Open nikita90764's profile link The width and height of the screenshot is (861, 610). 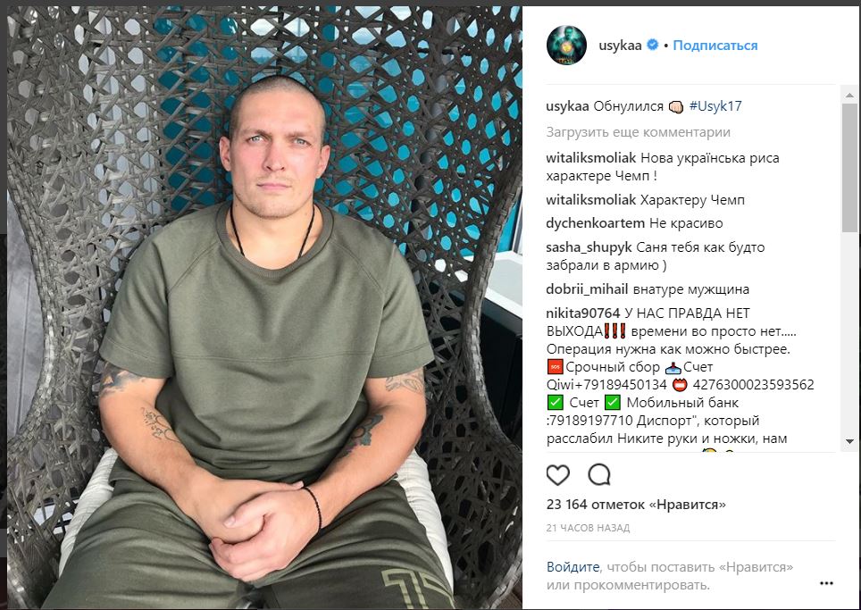(582, 313)
